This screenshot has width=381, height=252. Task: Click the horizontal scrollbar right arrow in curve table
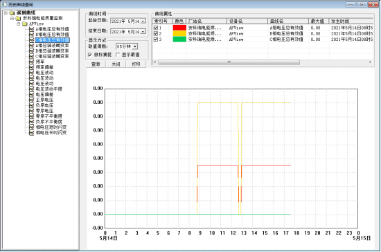pyautogui.click(x=370, y=62)
